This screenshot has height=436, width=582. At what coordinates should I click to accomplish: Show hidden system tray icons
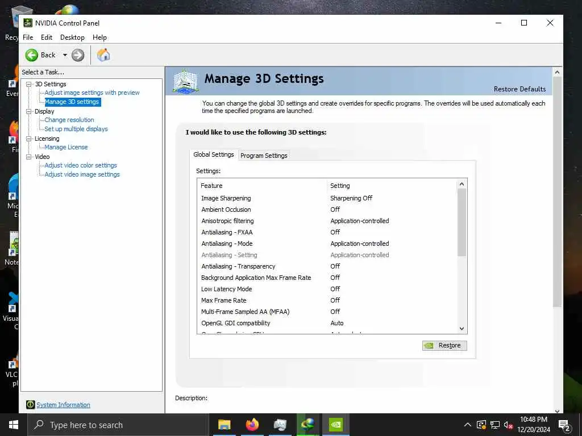[468, 425]
